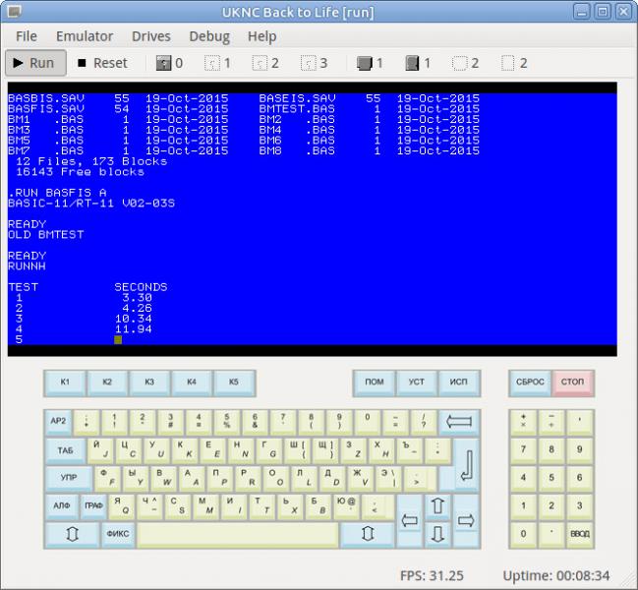The height and width of the screenshot is (590, 638).
Task: Expand the Drives menu
Action: pos(150,36)
